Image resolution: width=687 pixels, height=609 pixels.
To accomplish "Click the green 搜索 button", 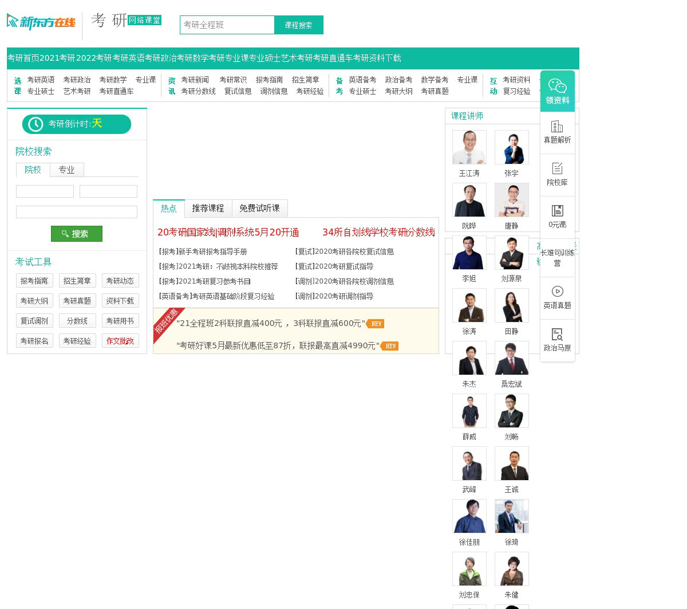I will [x=76, y=234].
